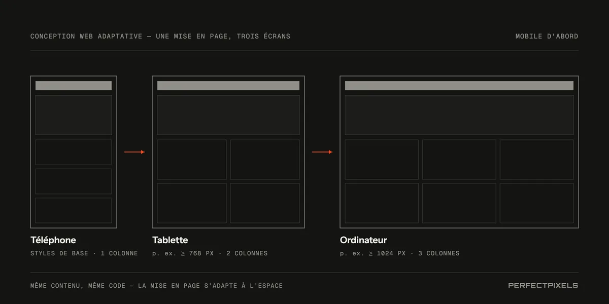Select the "MOBILE D'ABORD" label
609x304 pixels.
pos(547,36)
